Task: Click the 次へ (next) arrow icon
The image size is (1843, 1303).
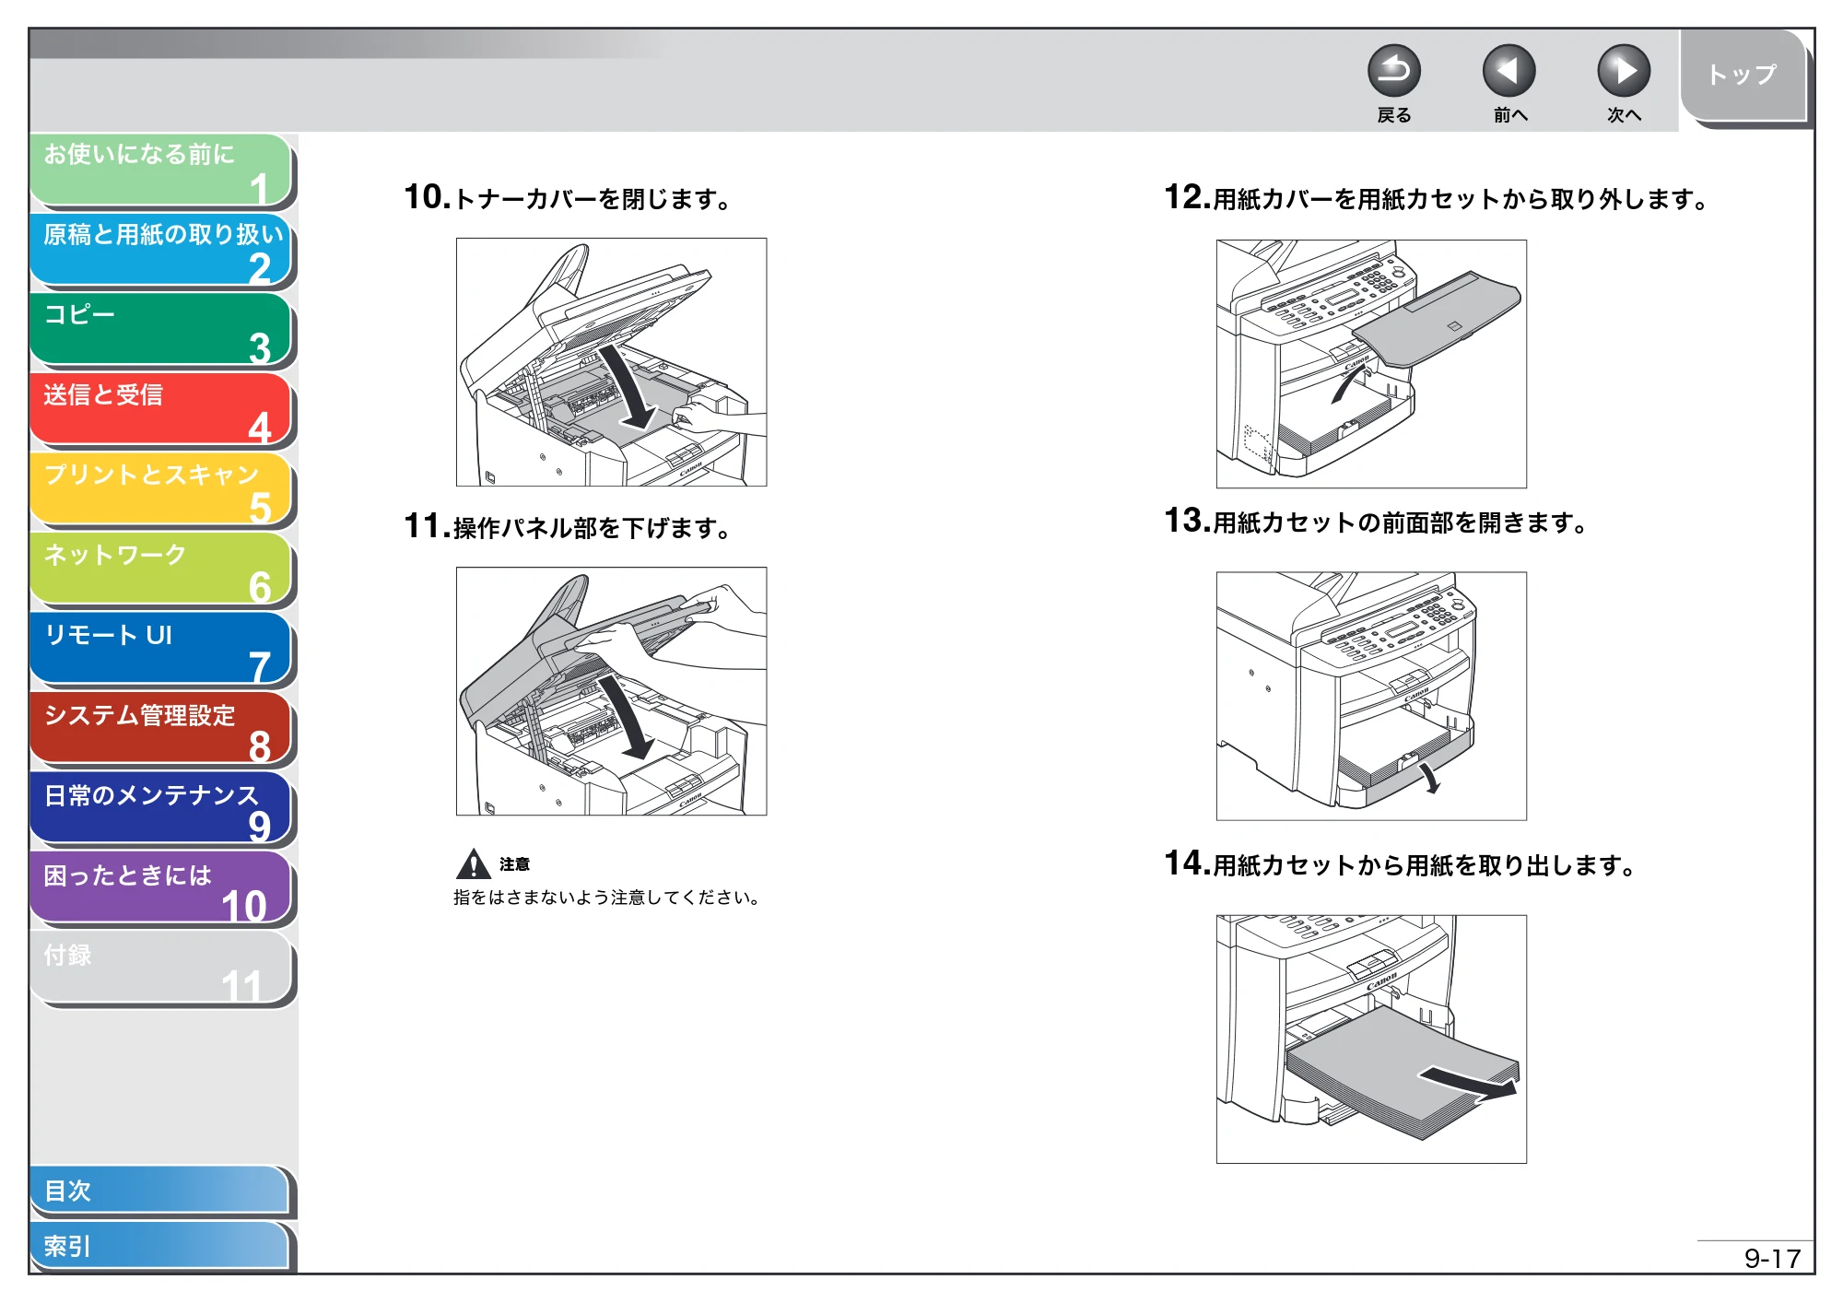Action: (1623, 71)
